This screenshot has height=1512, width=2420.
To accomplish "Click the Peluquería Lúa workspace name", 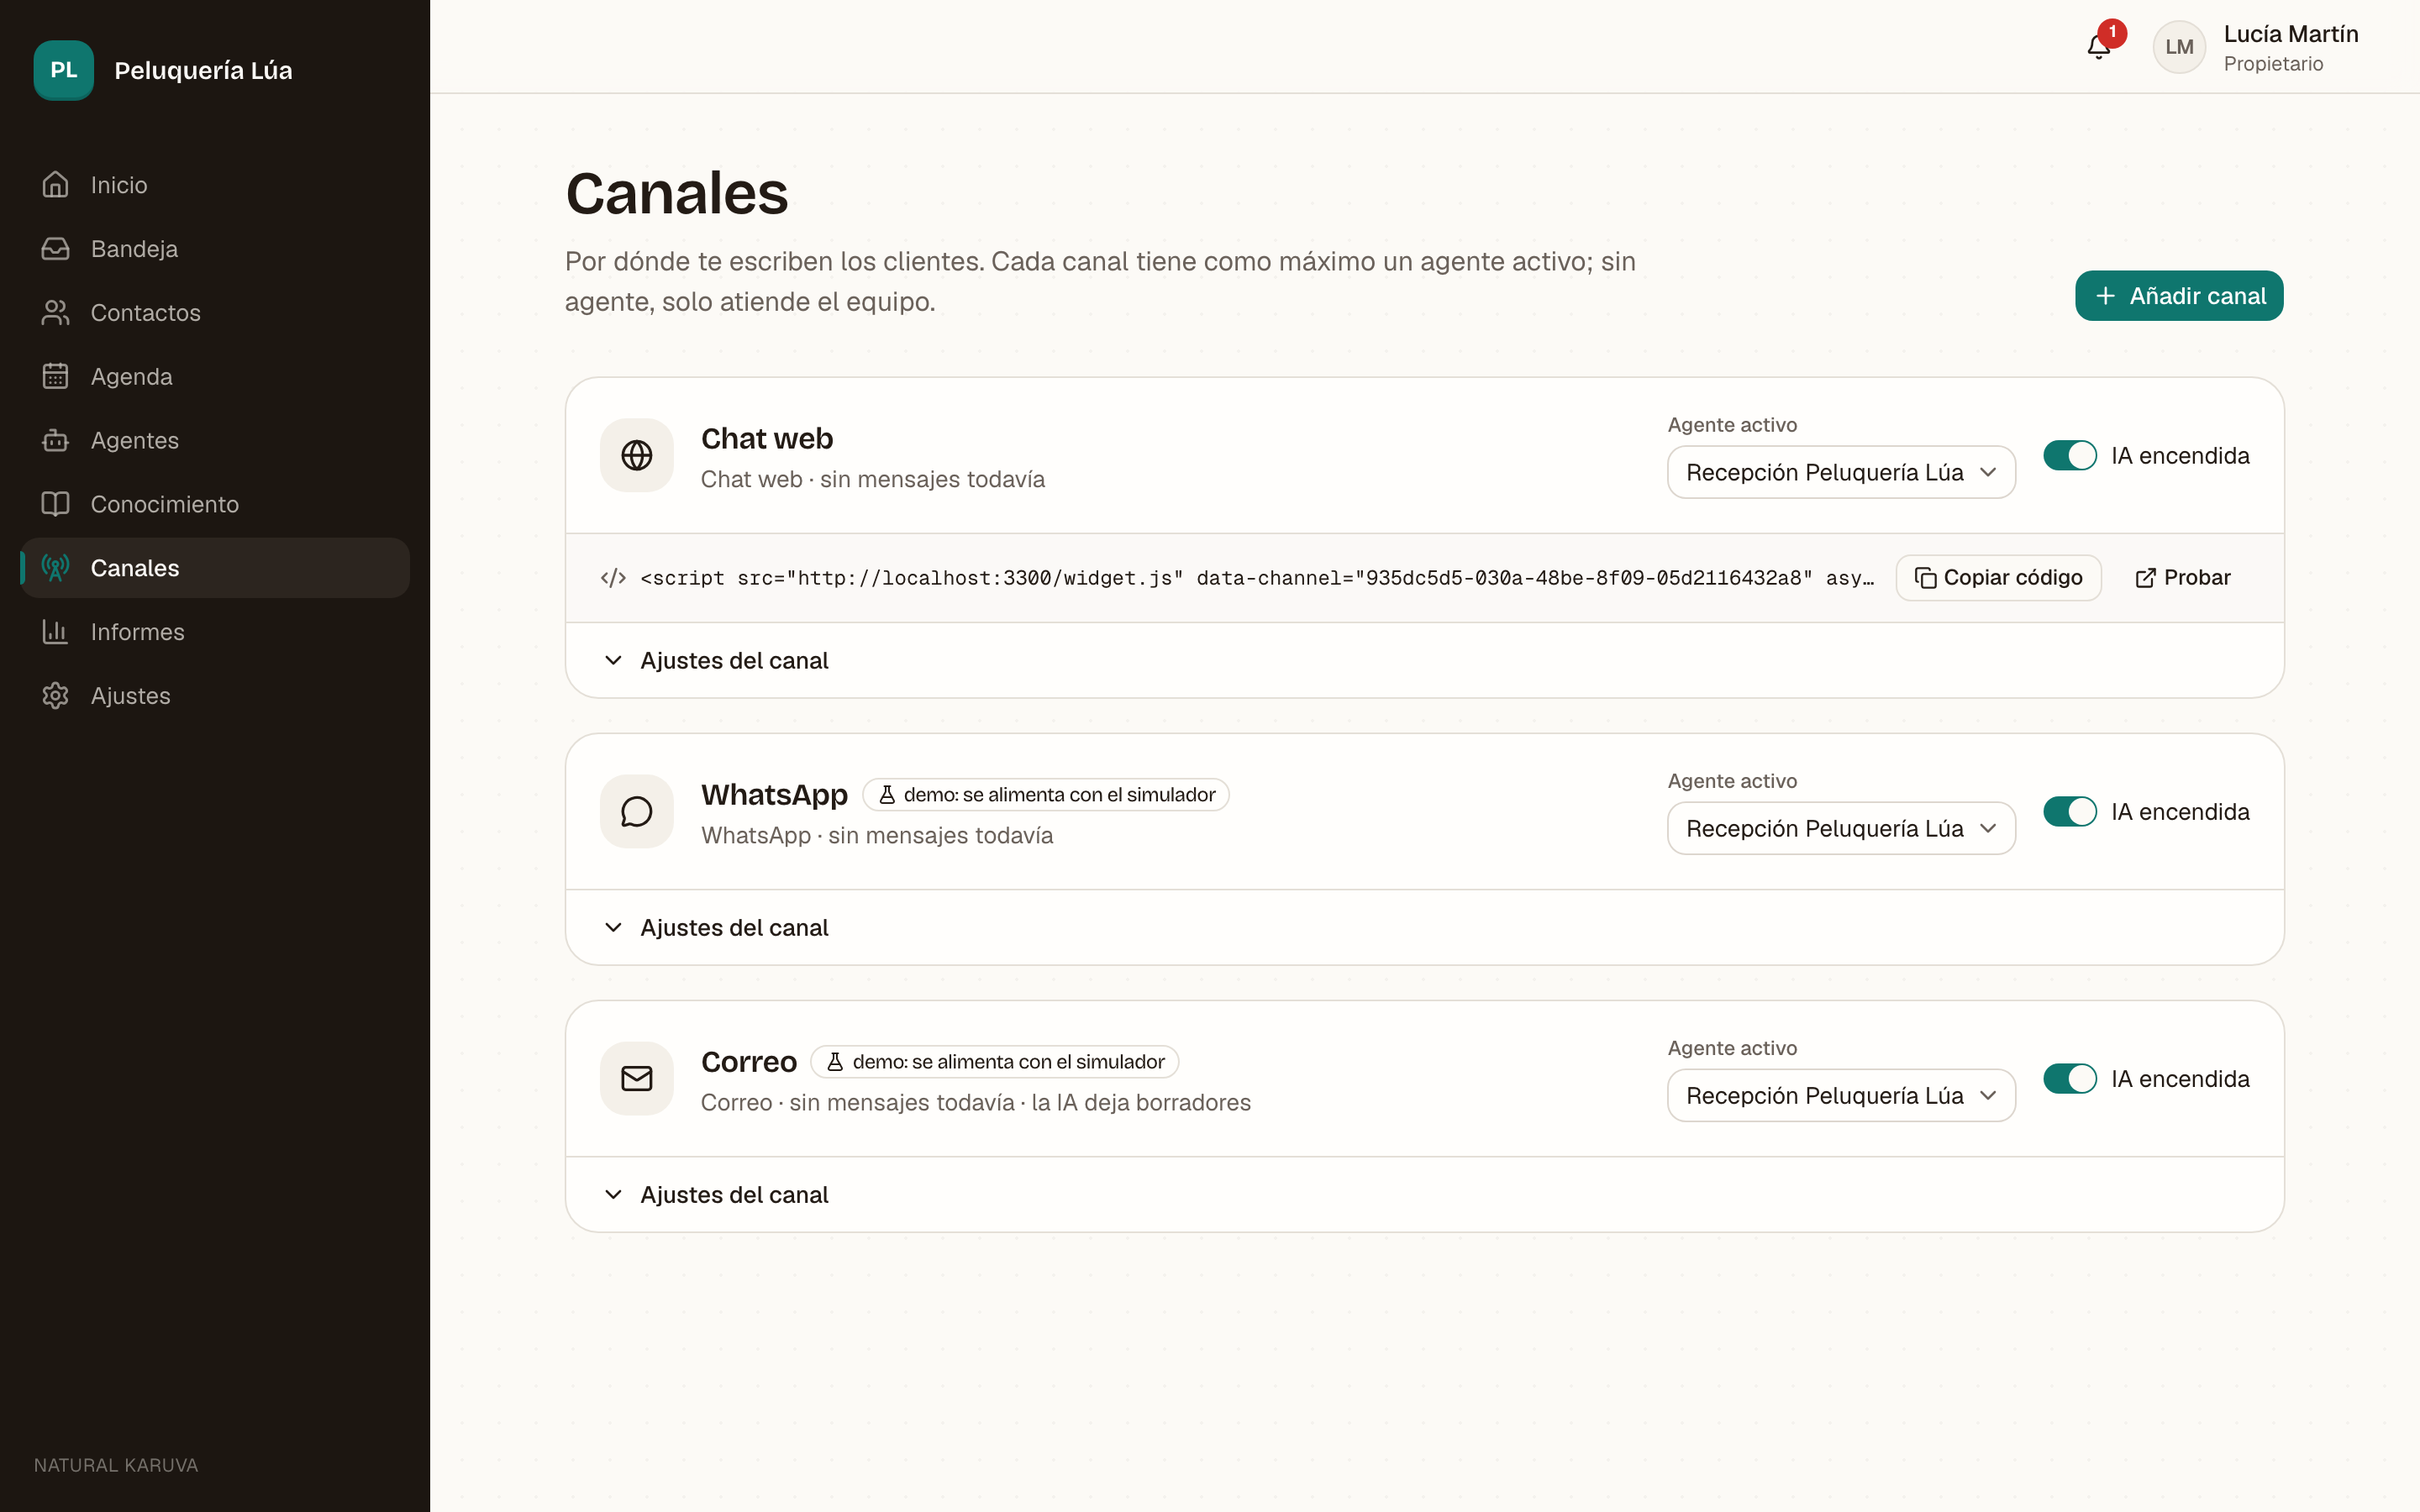I will click(x=203, y=70).
